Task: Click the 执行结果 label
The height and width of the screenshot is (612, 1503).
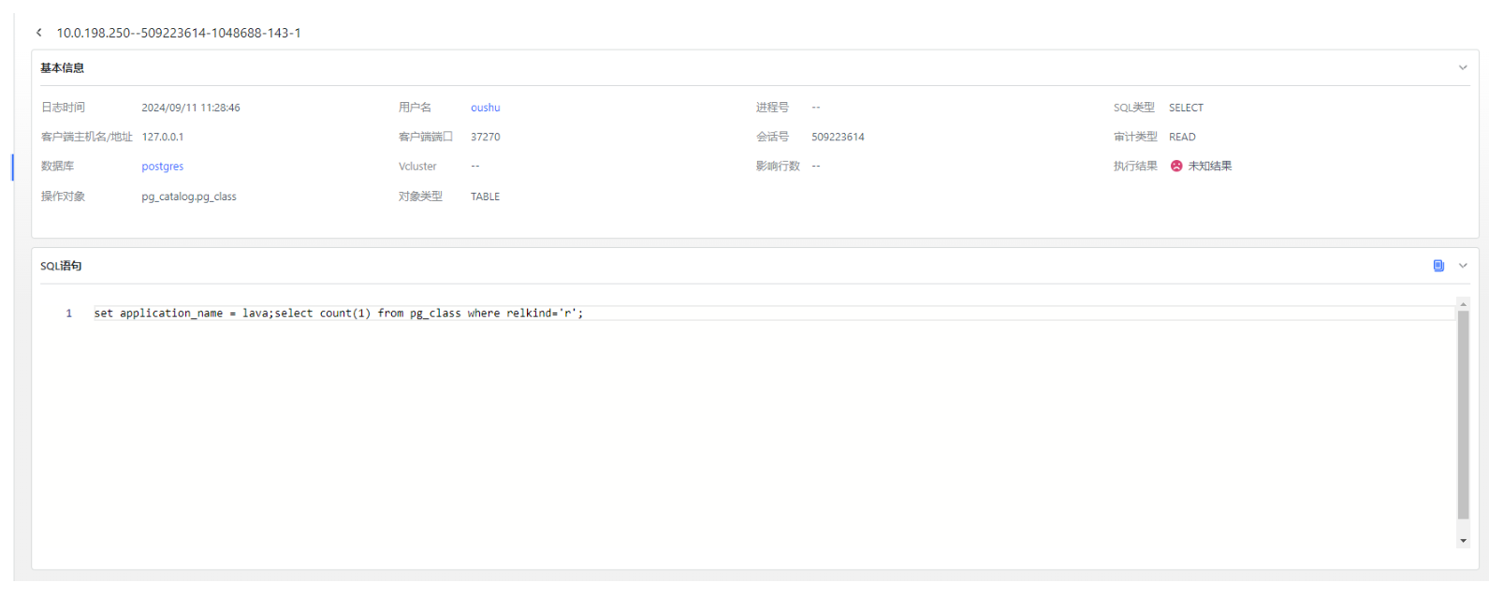Action: (x=1135, y=166)
